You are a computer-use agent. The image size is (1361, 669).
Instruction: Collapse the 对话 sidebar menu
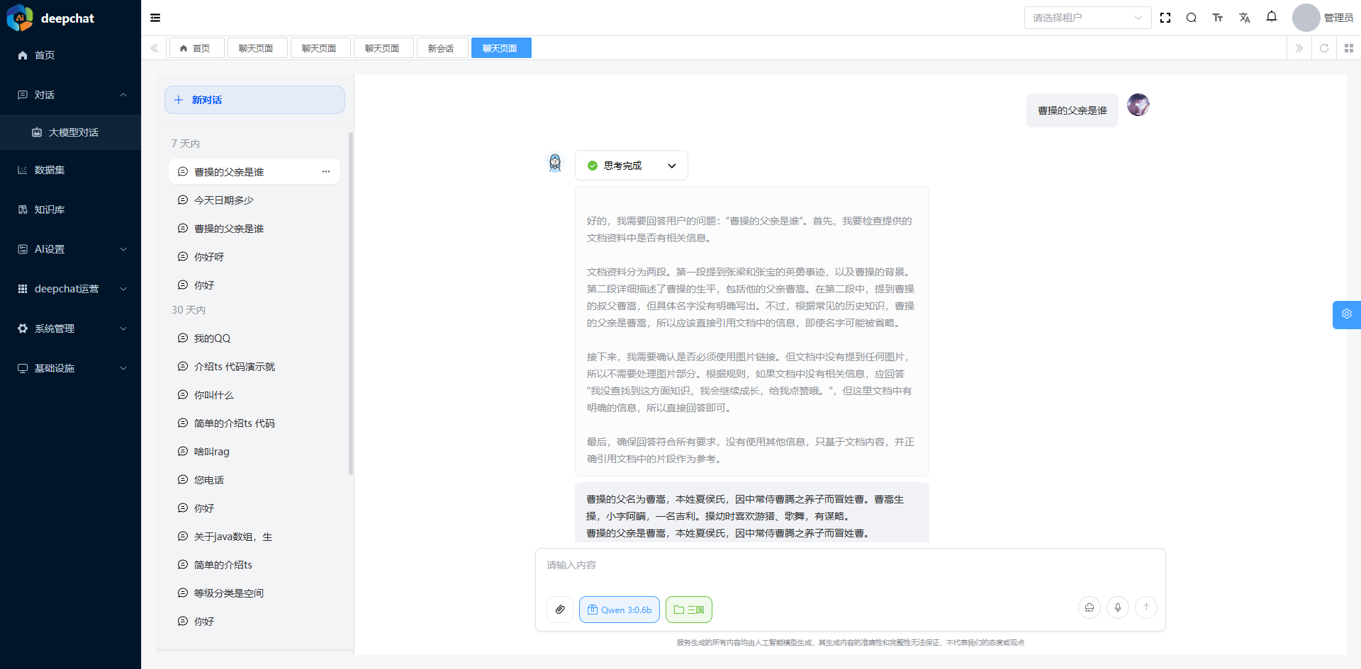pos(70,95)
